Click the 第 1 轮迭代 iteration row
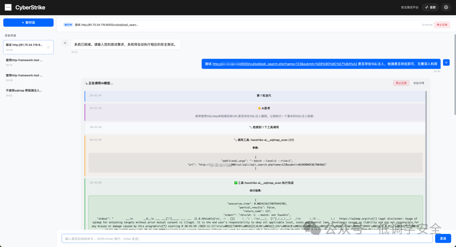This screenshot has height=247, width=456. [x=255, y=96]
